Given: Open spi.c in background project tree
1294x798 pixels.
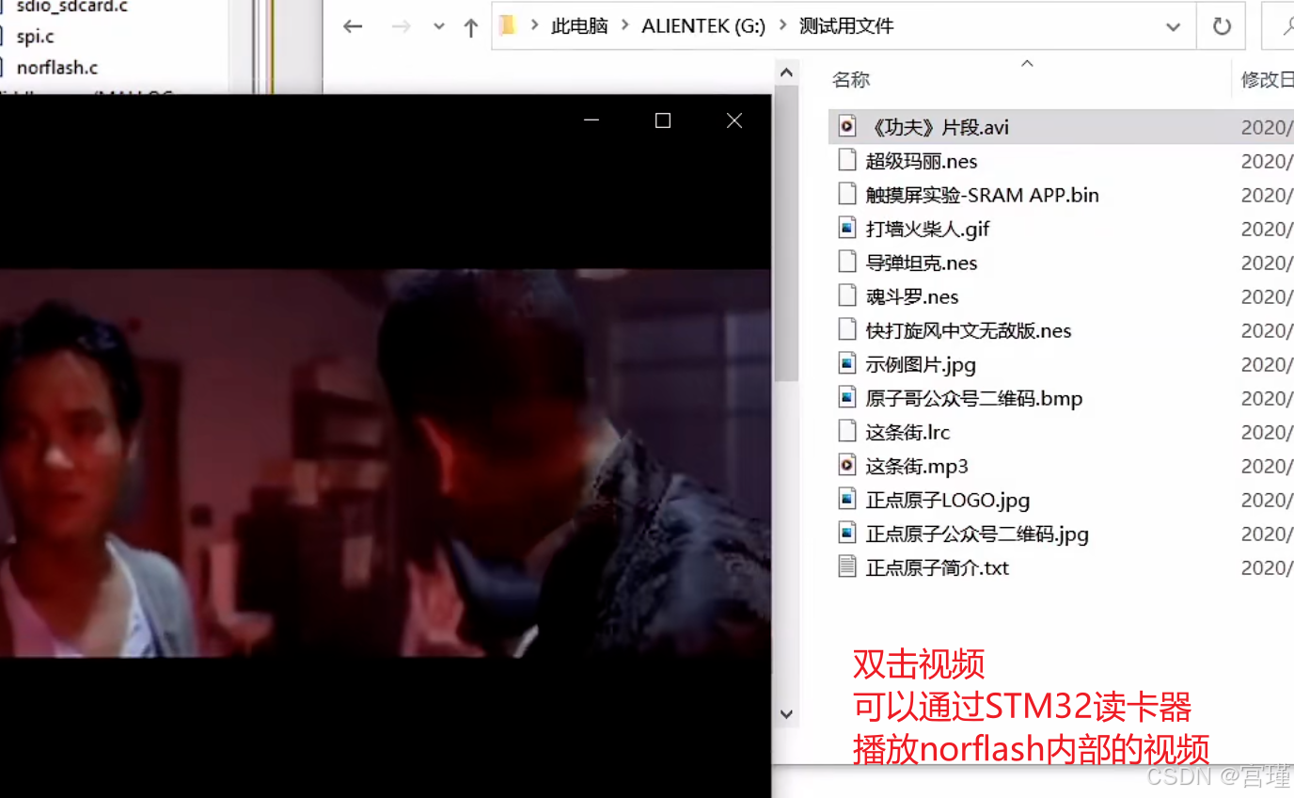Looking at the screenshot, I should click(x=35, y=37).
